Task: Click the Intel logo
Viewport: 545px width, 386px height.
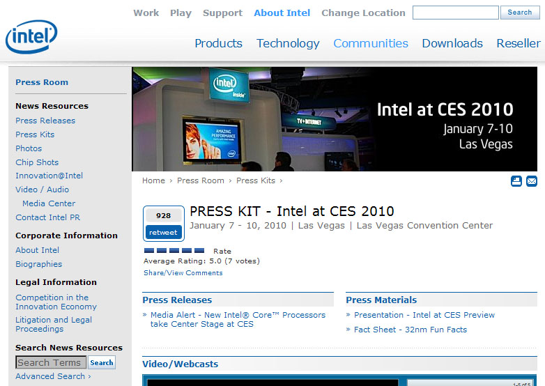Action: point(31,36)
